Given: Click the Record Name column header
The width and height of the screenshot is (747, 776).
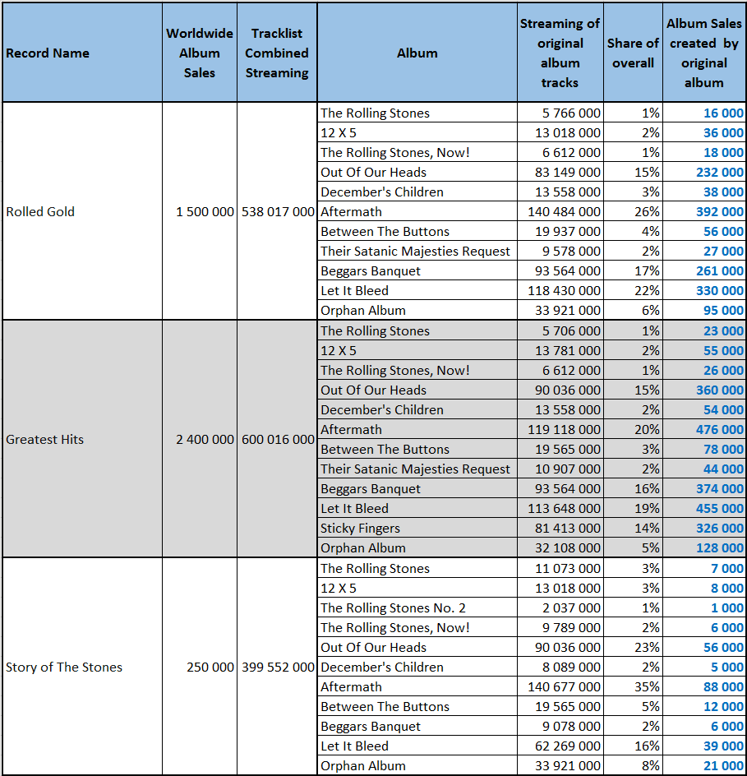Looking at the screenshot, I should click(82, 53).
